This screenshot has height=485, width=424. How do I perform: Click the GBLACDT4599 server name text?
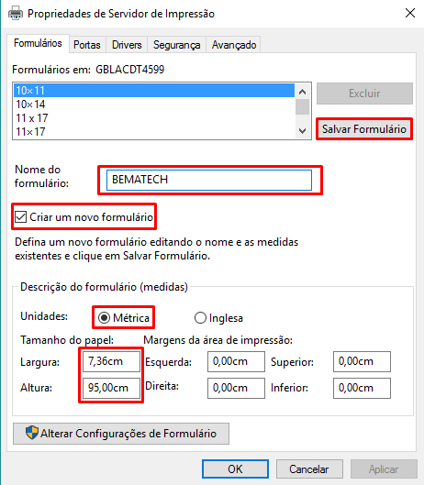click(129, 70)
